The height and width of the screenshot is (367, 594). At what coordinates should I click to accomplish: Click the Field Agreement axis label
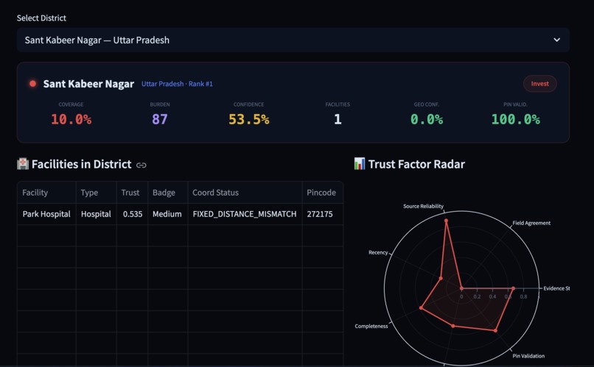click(531, 223)
